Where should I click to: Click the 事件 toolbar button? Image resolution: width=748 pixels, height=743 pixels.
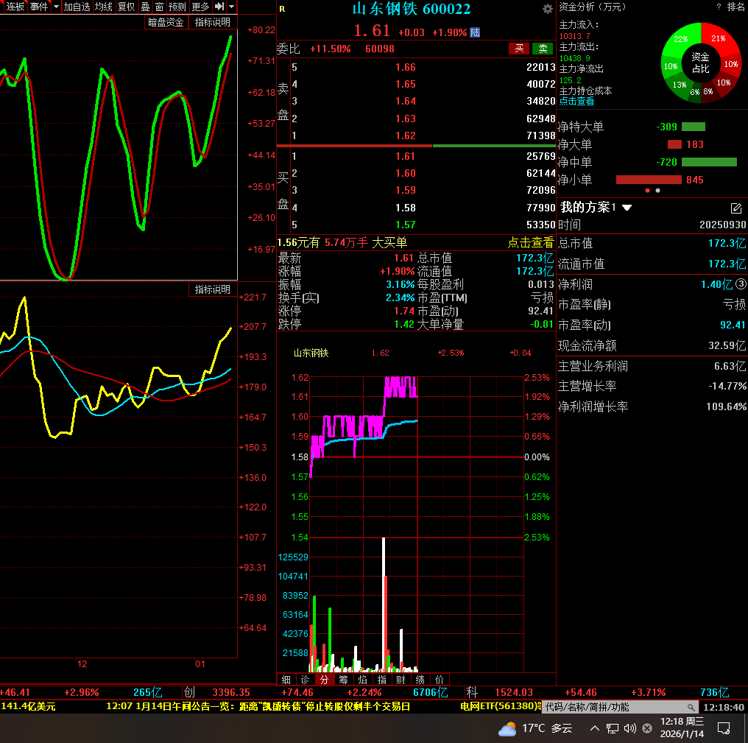point(38,7)
